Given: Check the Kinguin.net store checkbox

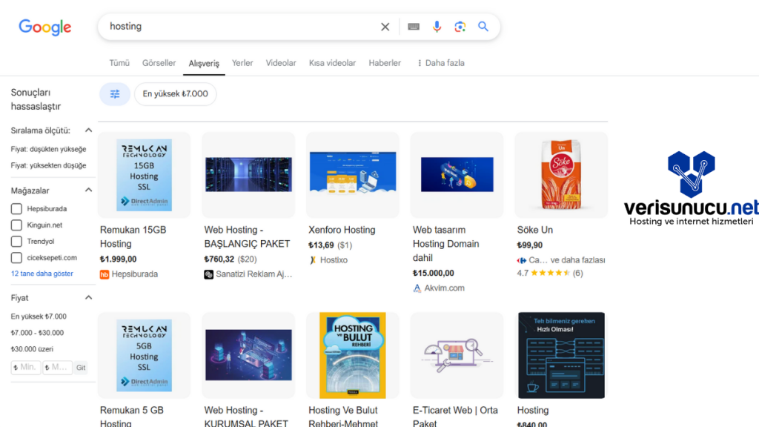Looking at the screenshot, I should (x=16, y=225).
